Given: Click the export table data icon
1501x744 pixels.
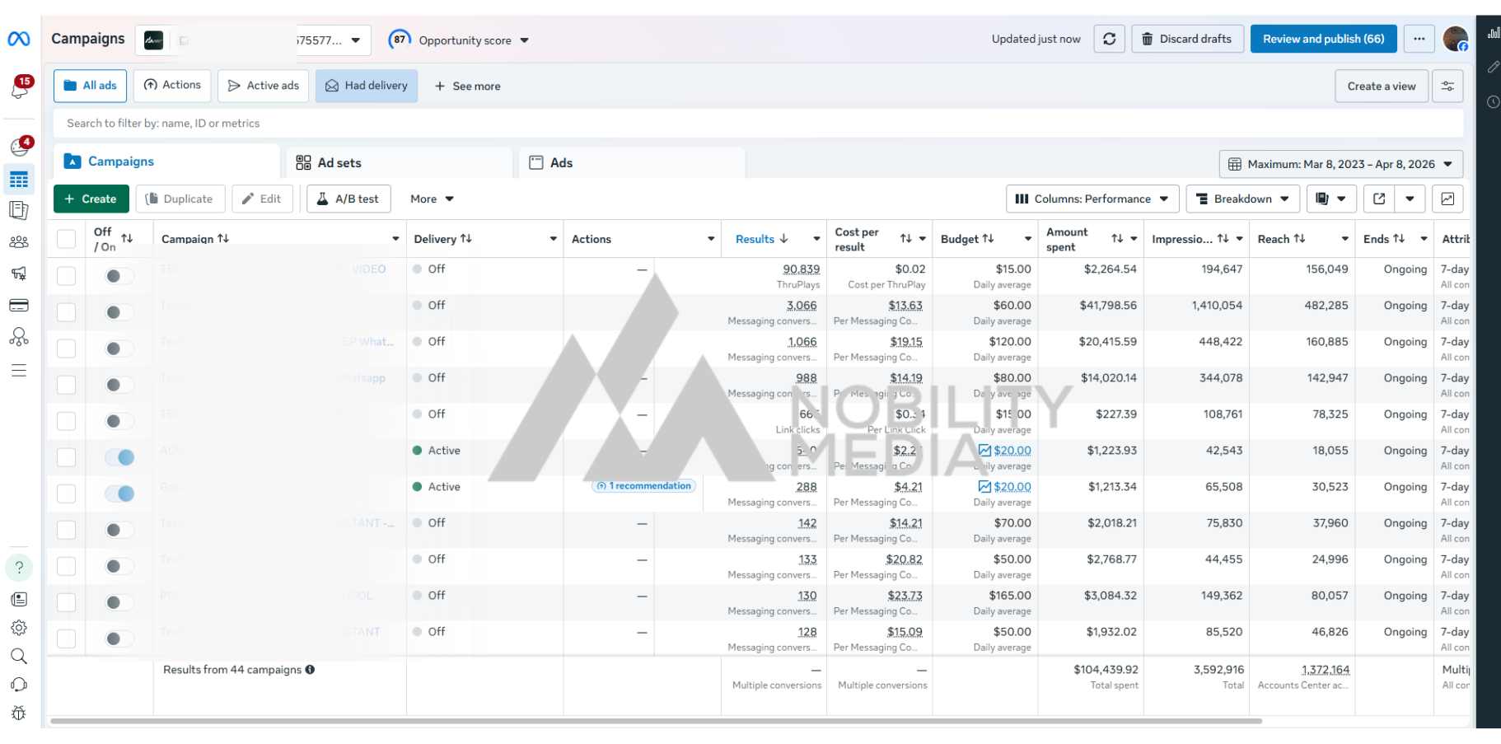Looking at the screenshot, I should [x=1379, y=199].
